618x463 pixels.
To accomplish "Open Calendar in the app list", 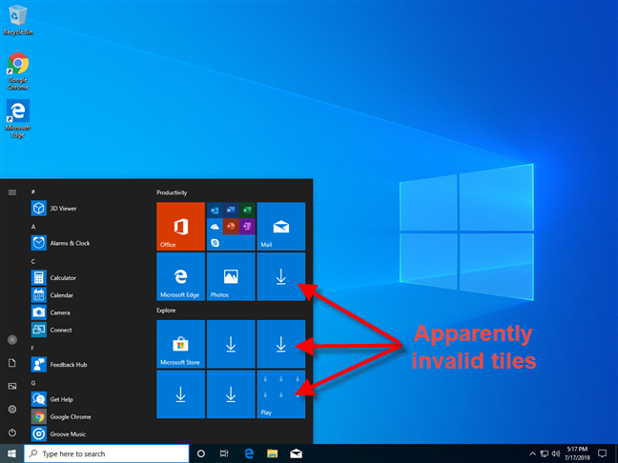I will [x=87, y=295].
